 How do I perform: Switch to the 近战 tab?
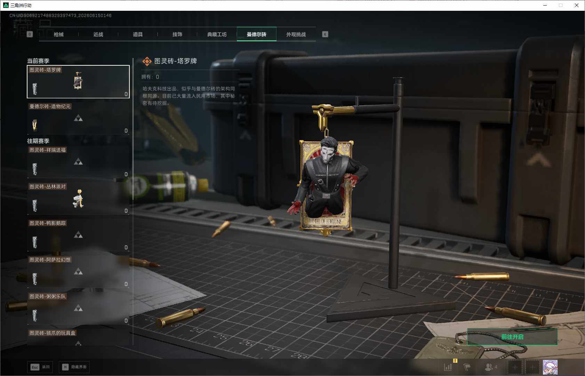coord(98,34)
